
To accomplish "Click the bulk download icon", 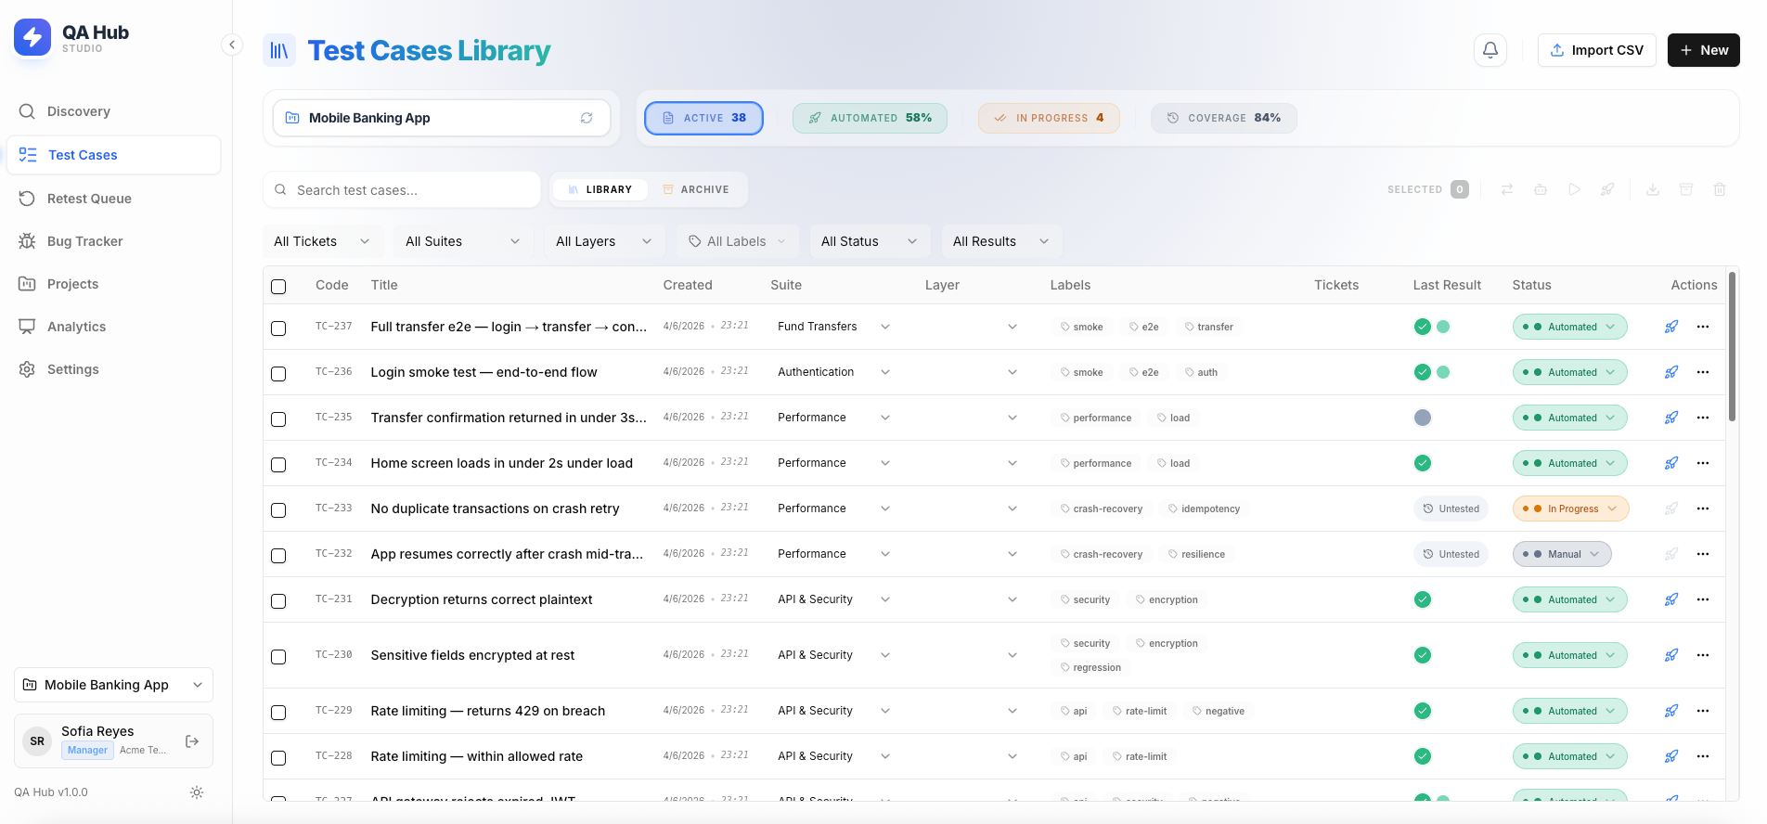I will pyautogui.click(x=1653, y=189).
